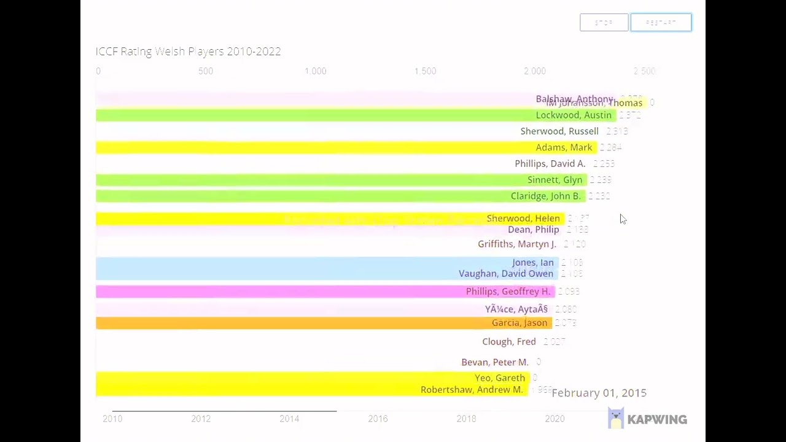Click Vaughan, David Owen label
Screen dimensions: 786x442
(506, 274)
